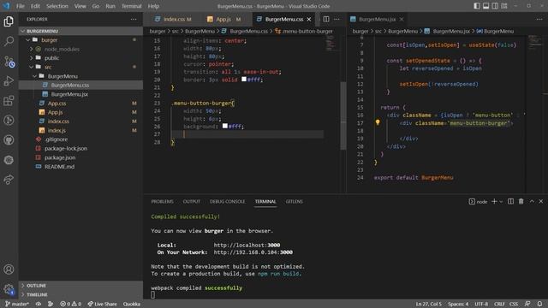The height and width of the screenshot is (308, 548).
Task: Collapse the BURGERMENU root folder
Action: click(23, 31)
